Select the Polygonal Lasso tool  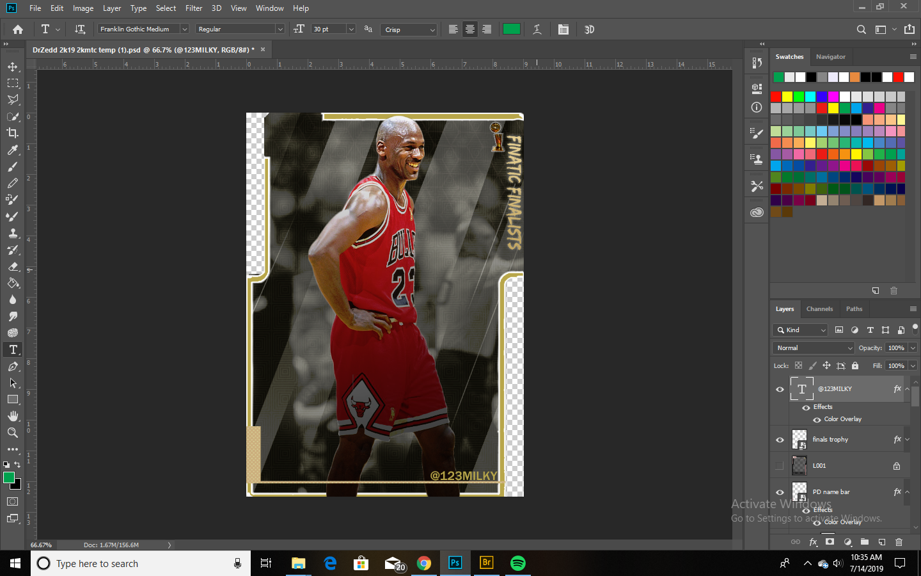click(x=13, y=100)
